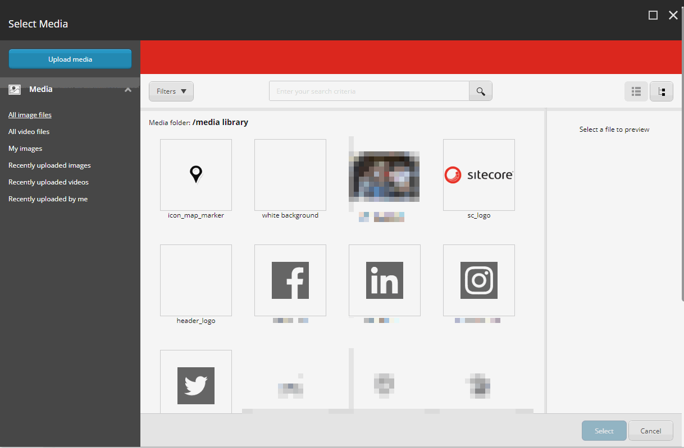Select the Facebook icon image
Image resolution: width=684 pixels, height=448 pixels.
[x=290, y=280]
